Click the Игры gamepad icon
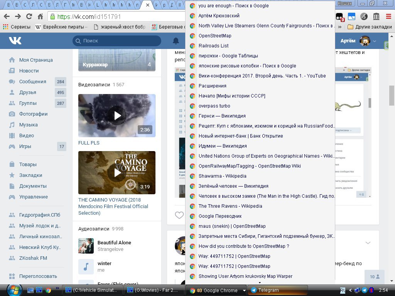395x296 pixels. point(12,146)
